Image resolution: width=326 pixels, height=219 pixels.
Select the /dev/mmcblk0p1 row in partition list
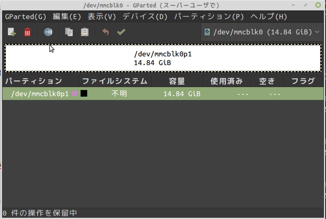tap(163, 94)
